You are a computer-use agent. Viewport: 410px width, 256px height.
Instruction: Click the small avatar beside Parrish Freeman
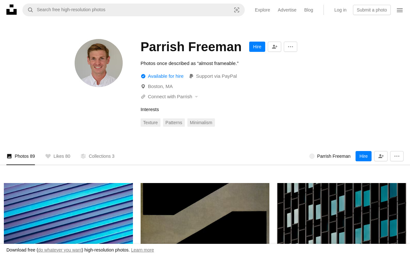click(x=312, y=156)
